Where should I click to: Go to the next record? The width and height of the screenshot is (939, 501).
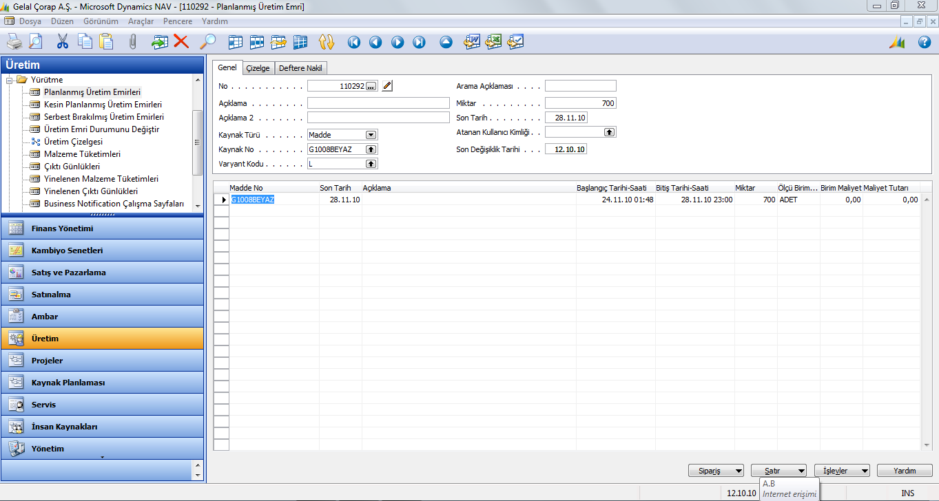(398, 42)
